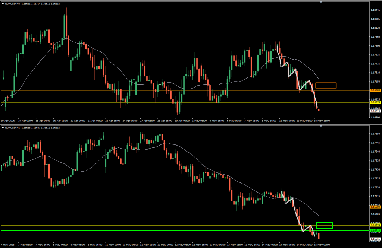Click the 27 Apr 08:00 time label
Viewport: 382px width, 248px height.
tap(147, 121)
